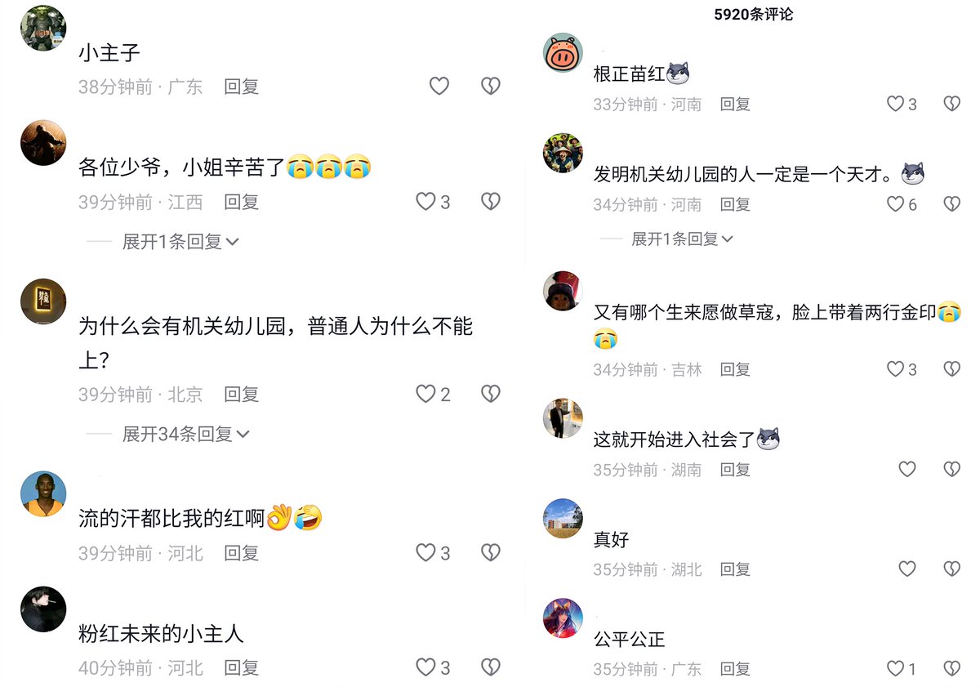The width and height of the screenshot is (980, 687).
Task: Dislike the 小主子 comment using broken heart
Action: coord(490,86)
